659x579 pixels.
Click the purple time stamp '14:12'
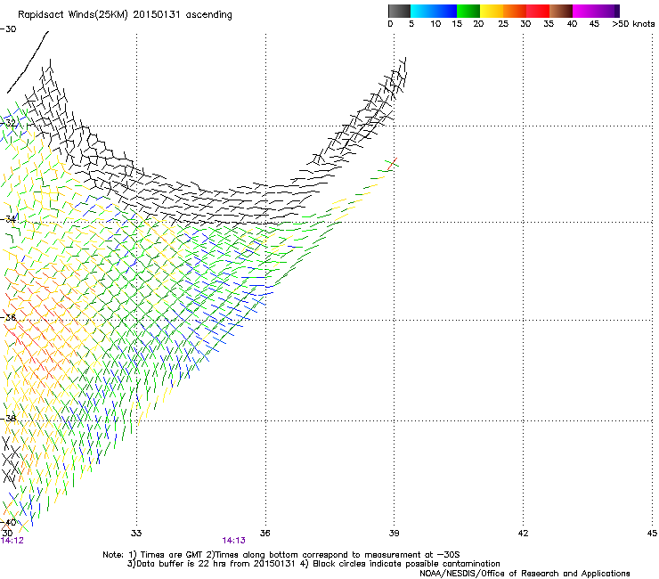click(12, 541)
